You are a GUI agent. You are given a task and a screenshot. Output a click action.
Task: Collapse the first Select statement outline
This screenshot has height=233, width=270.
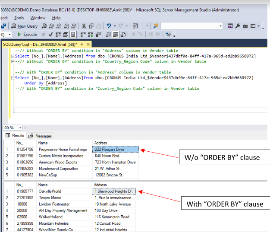(13, 56)
